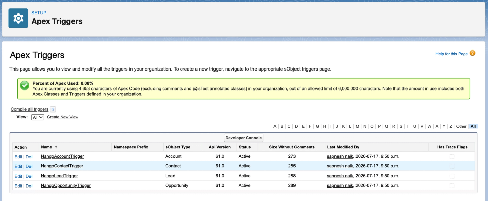Open sapnesh naik link in Opportunity row
This screenshot has height=201, width=488.
(x=340, y=185)
